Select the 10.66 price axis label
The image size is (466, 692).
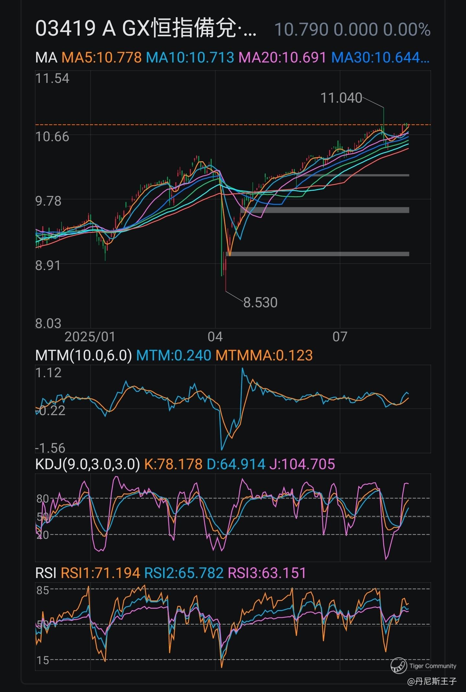52,137
